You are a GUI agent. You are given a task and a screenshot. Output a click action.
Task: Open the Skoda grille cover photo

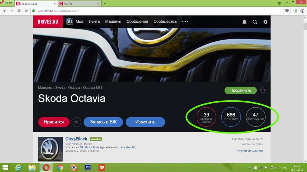point(152,54)
